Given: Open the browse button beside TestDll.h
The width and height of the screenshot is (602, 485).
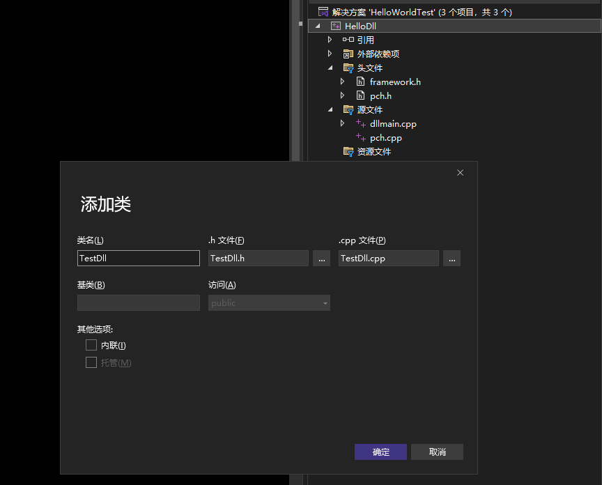Looking at the screenshot, I should coord(321,258).
